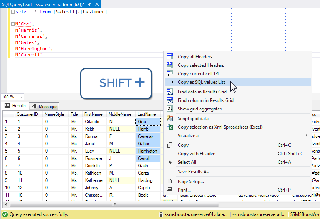Click the Excel Xml Spreadsheet icon
This screenshot has height=219, width=320.
[170, 127]
